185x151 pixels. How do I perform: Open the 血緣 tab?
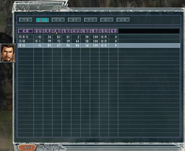(123, 20)
